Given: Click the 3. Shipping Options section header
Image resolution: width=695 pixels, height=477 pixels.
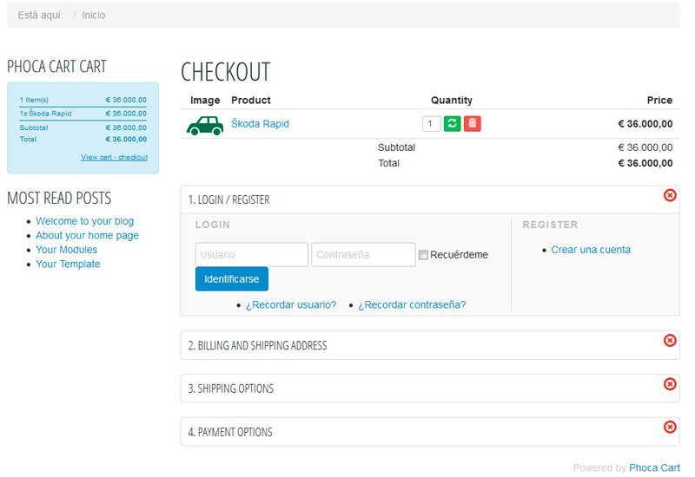Looking at the screenshot, I should pyautogui.click(x=429, y=389).
